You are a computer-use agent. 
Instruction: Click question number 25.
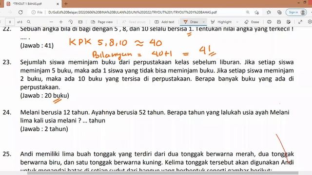pyautogui.click(x=7, y=154)
